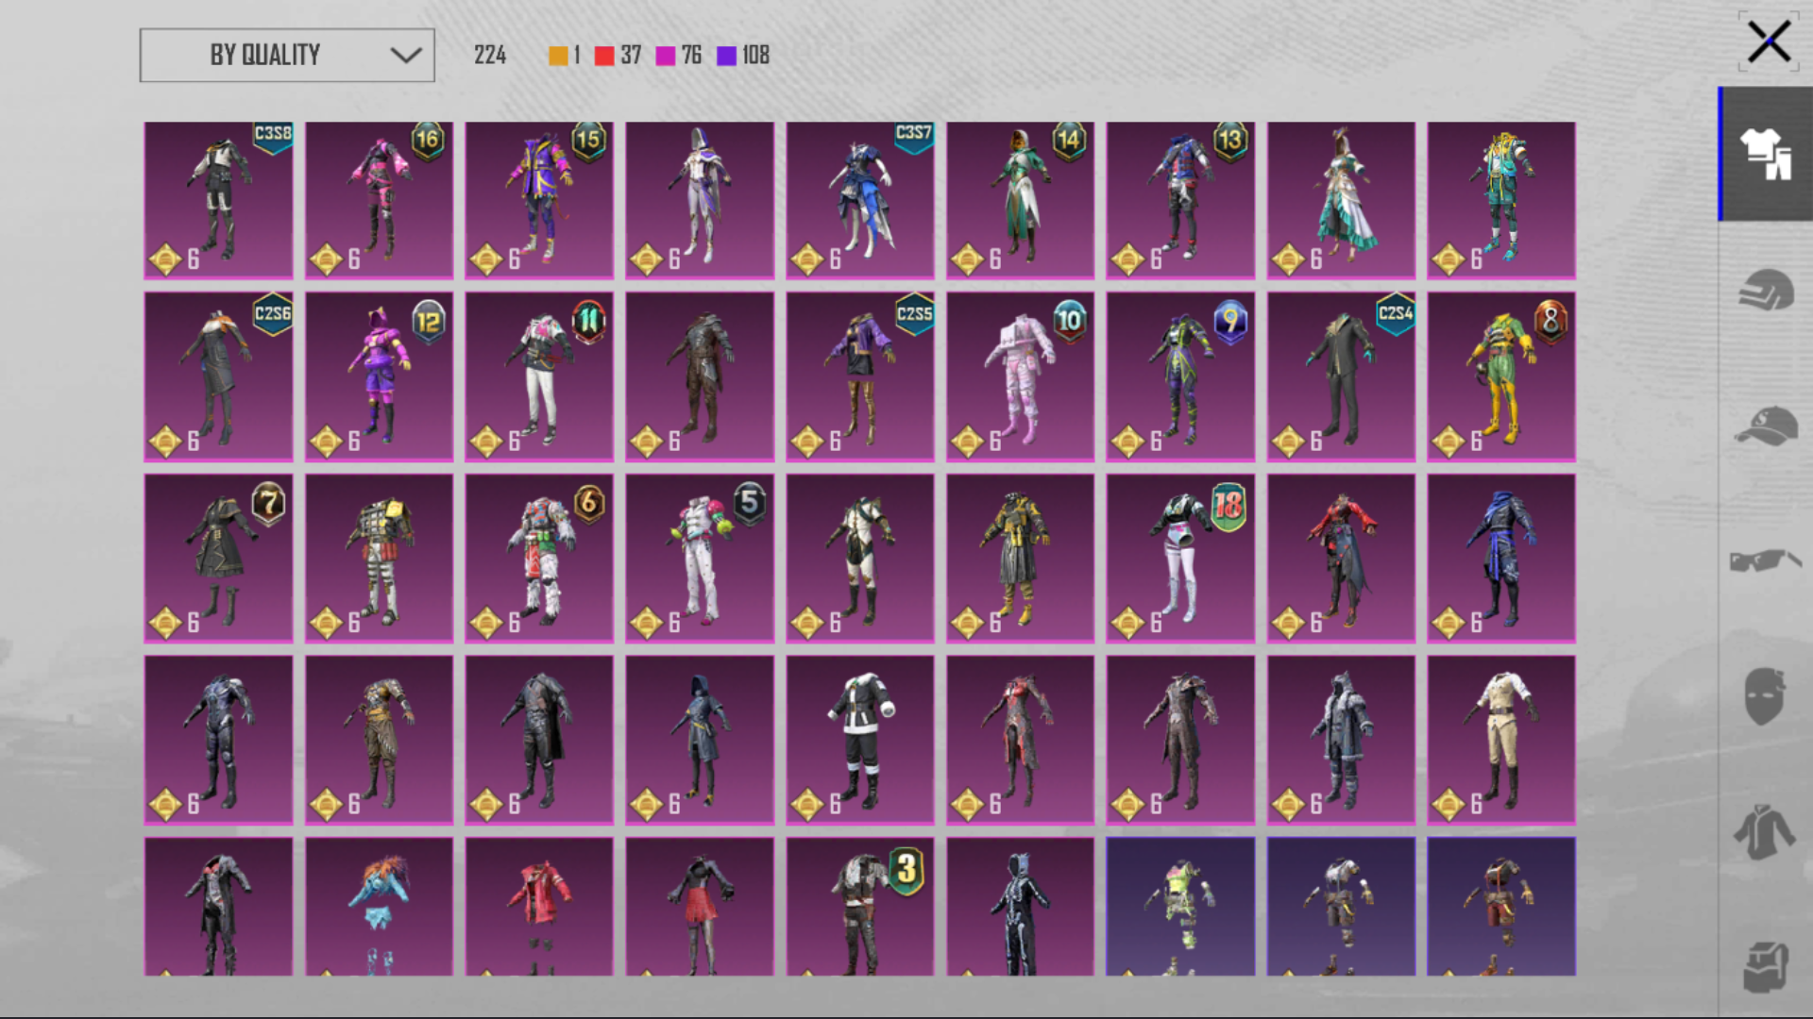Click total item count 224
Image resolution: width=1813 pixels, height=1019 pixels.
(490, 55)
